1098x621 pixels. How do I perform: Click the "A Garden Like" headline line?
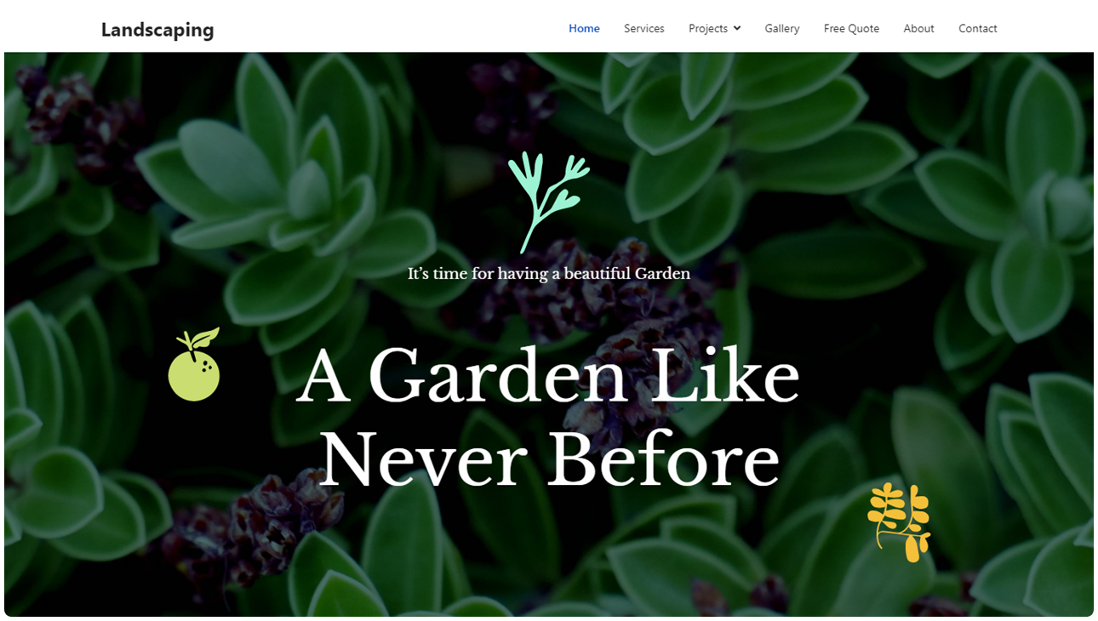[x=548, y=376]
